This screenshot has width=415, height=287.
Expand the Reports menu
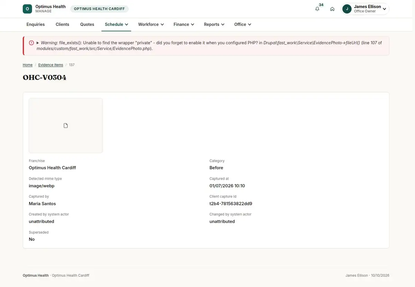click(x=214, y=24)
